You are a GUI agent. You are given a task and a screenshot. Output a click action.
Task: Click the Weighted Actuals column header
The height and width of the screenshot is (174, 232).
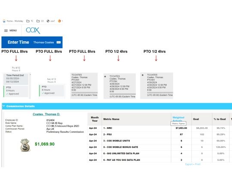pos(178,119)
